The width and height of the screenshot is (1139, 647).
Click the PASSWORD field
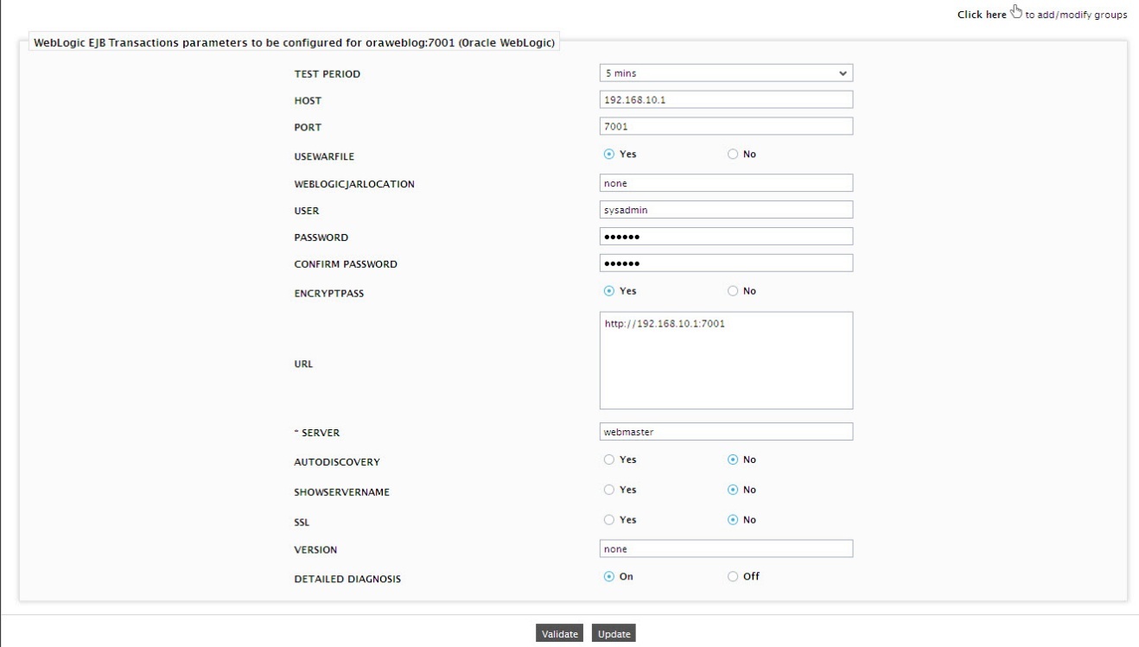click(x=726, y=236)
